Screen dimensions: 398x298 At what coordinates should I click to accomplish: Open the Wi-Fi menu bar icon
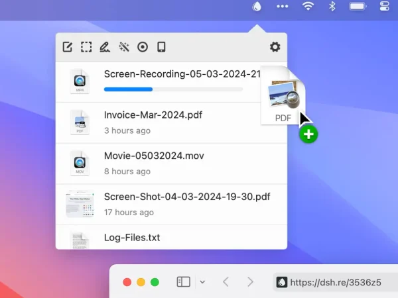[x=308, y=6]
